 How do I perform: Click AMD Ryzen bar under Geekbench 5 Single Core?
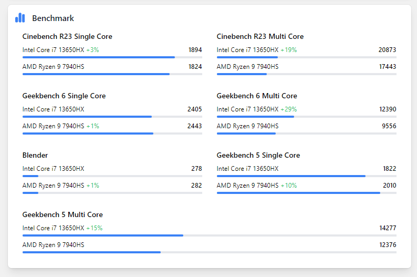(298, 193)
